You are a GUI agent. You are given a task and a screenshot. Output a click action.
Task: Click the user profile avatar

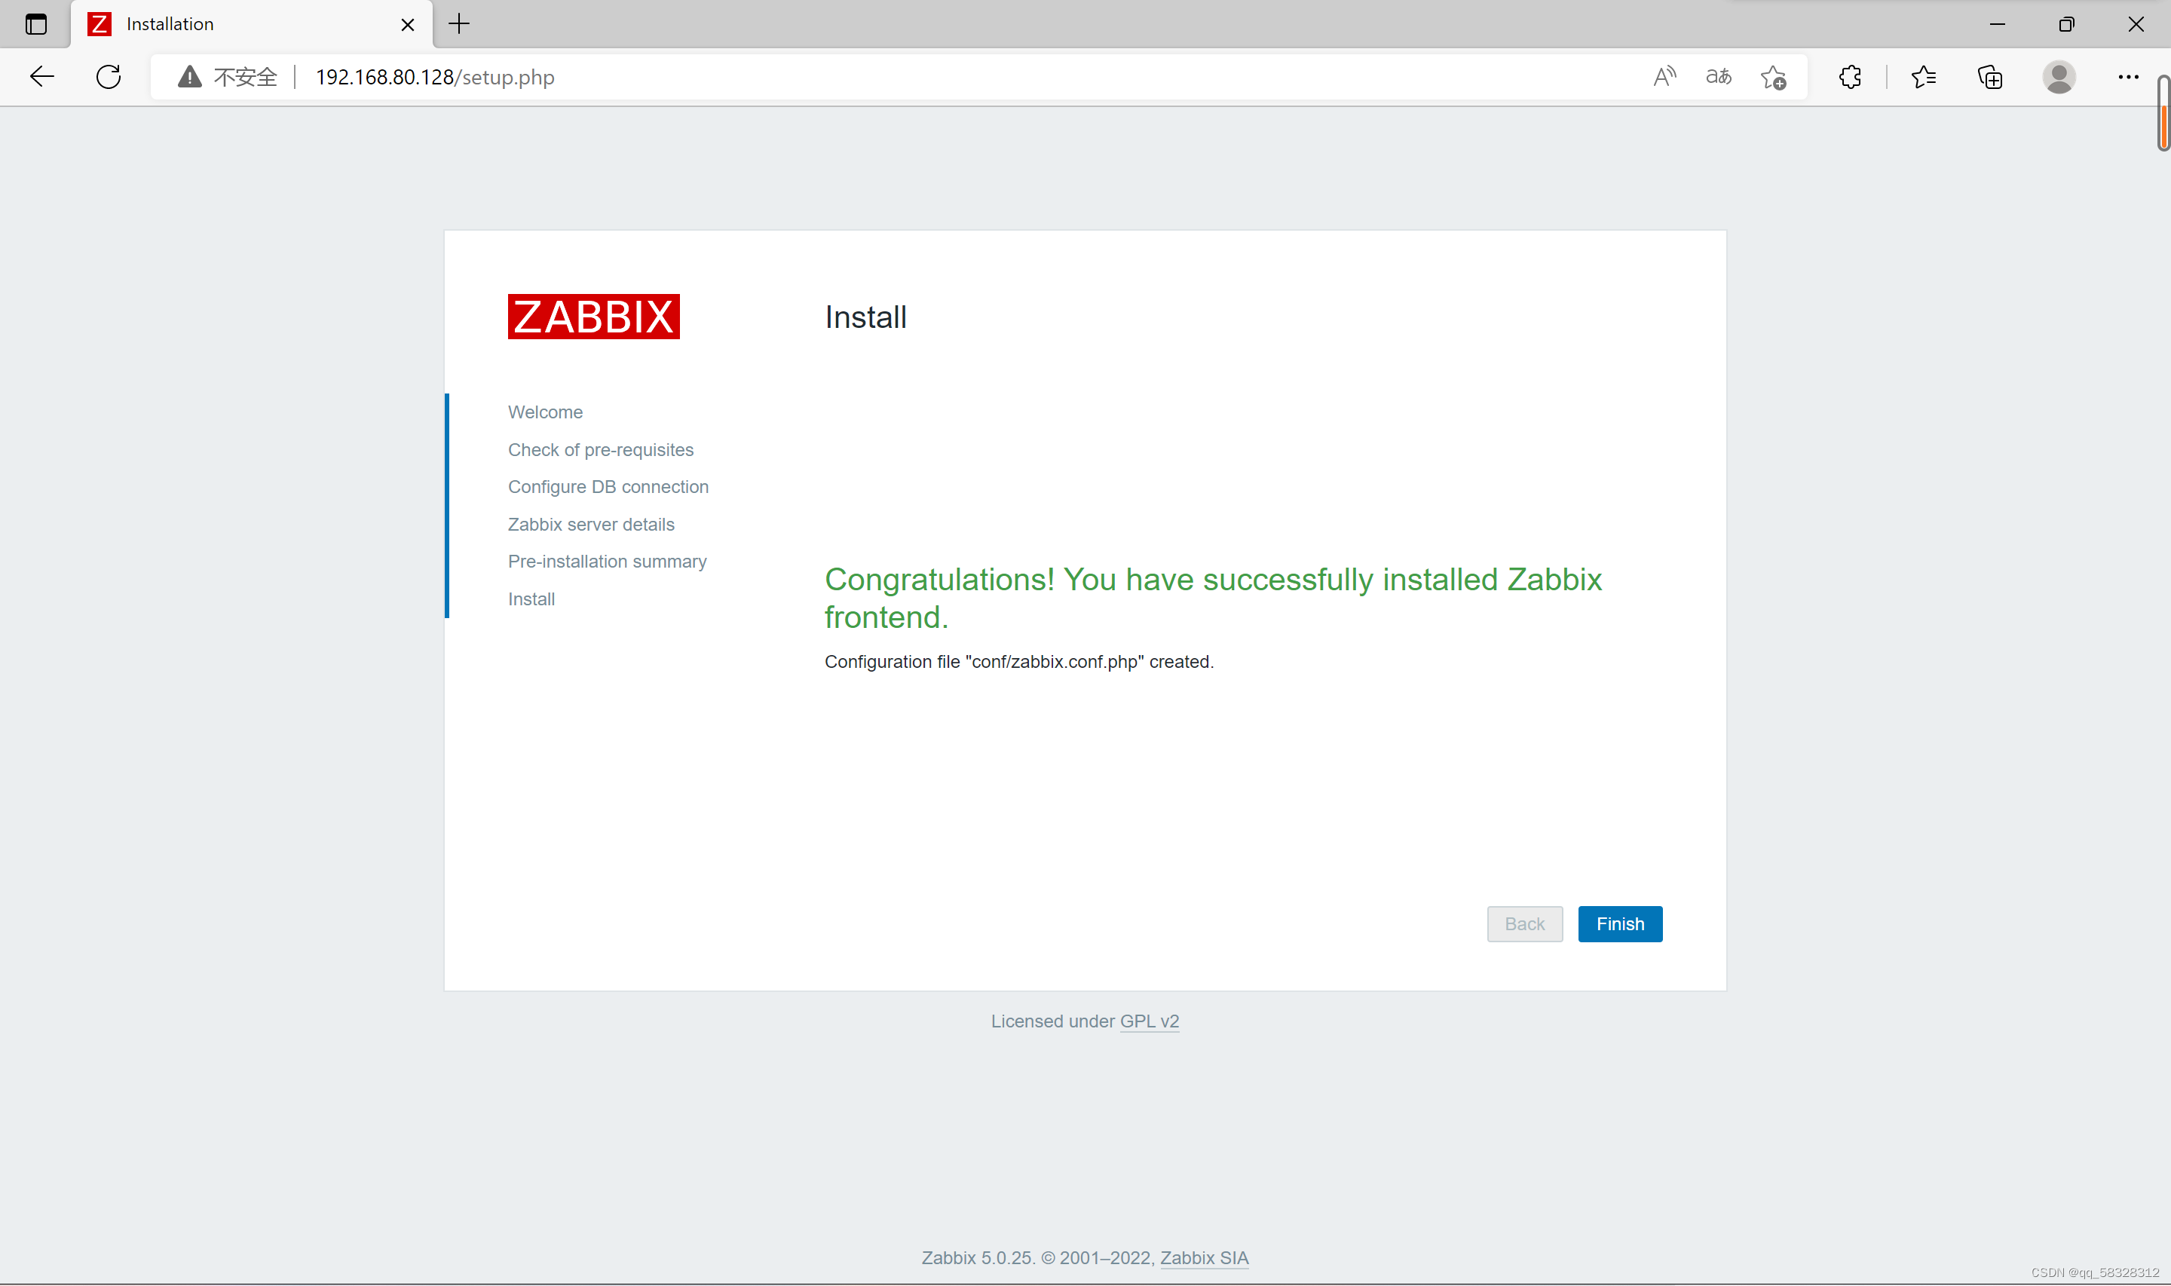click(2059, 77)
